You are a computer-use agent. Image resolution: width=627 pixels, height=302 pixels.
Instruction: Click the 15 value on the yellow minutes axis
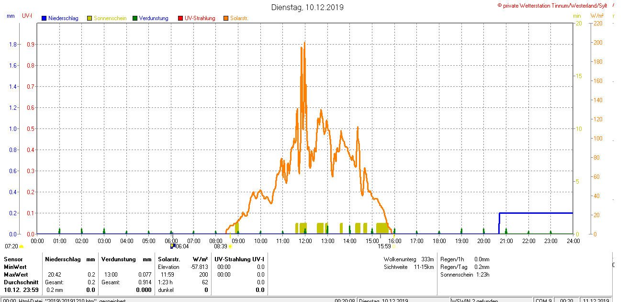coord(578,76)
